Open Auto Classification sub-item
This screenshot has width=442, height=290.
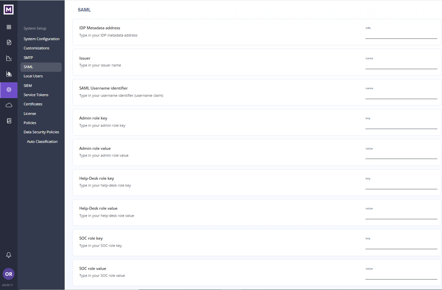(x=42, y=142)
